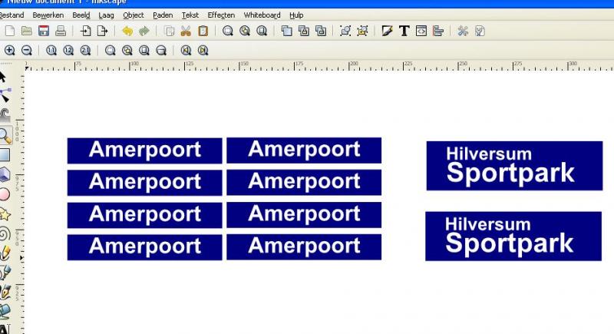Click the Import icon in the command bar
614x334 pixels.
tap(85, 31)
